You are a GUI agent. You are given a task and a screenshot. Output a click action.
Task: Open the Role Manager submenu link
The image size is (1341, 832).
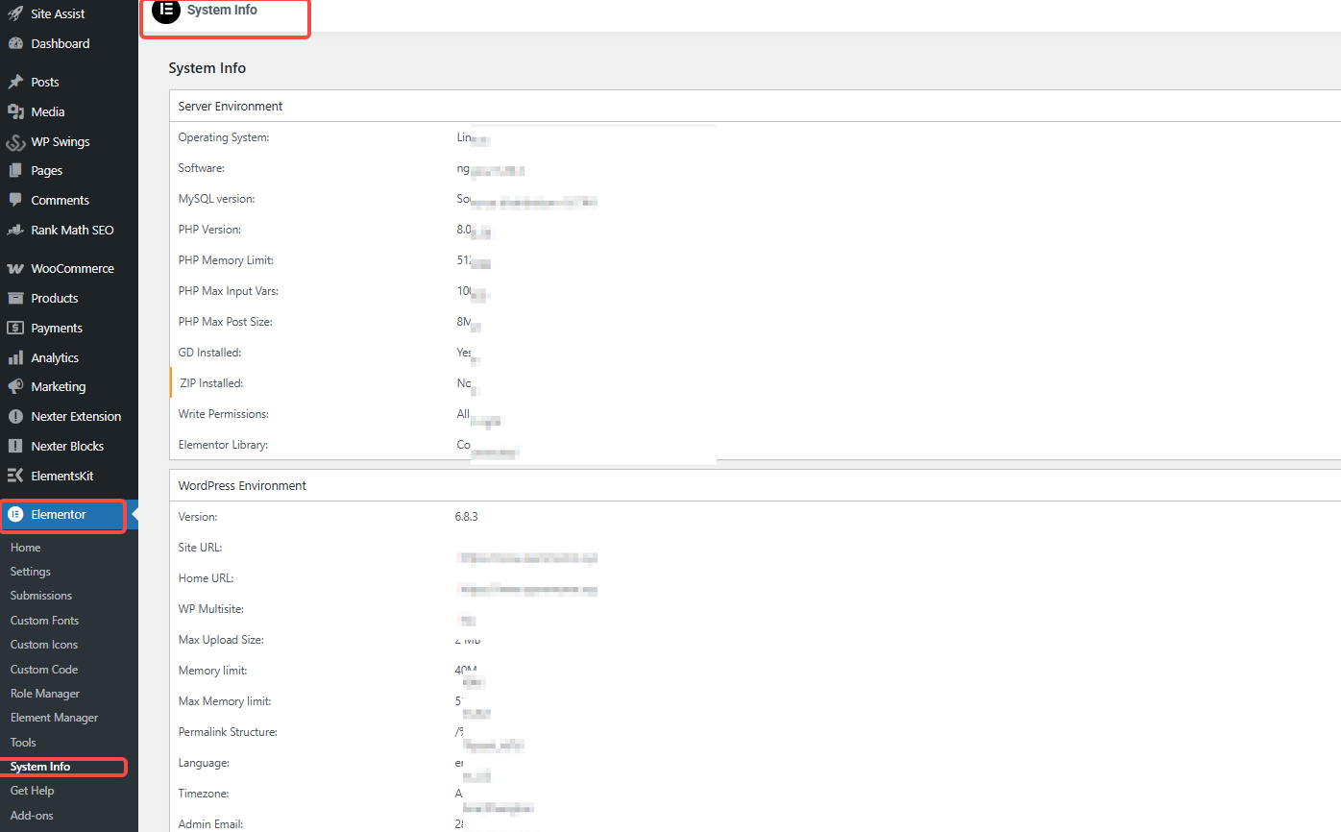pos(45,694)
